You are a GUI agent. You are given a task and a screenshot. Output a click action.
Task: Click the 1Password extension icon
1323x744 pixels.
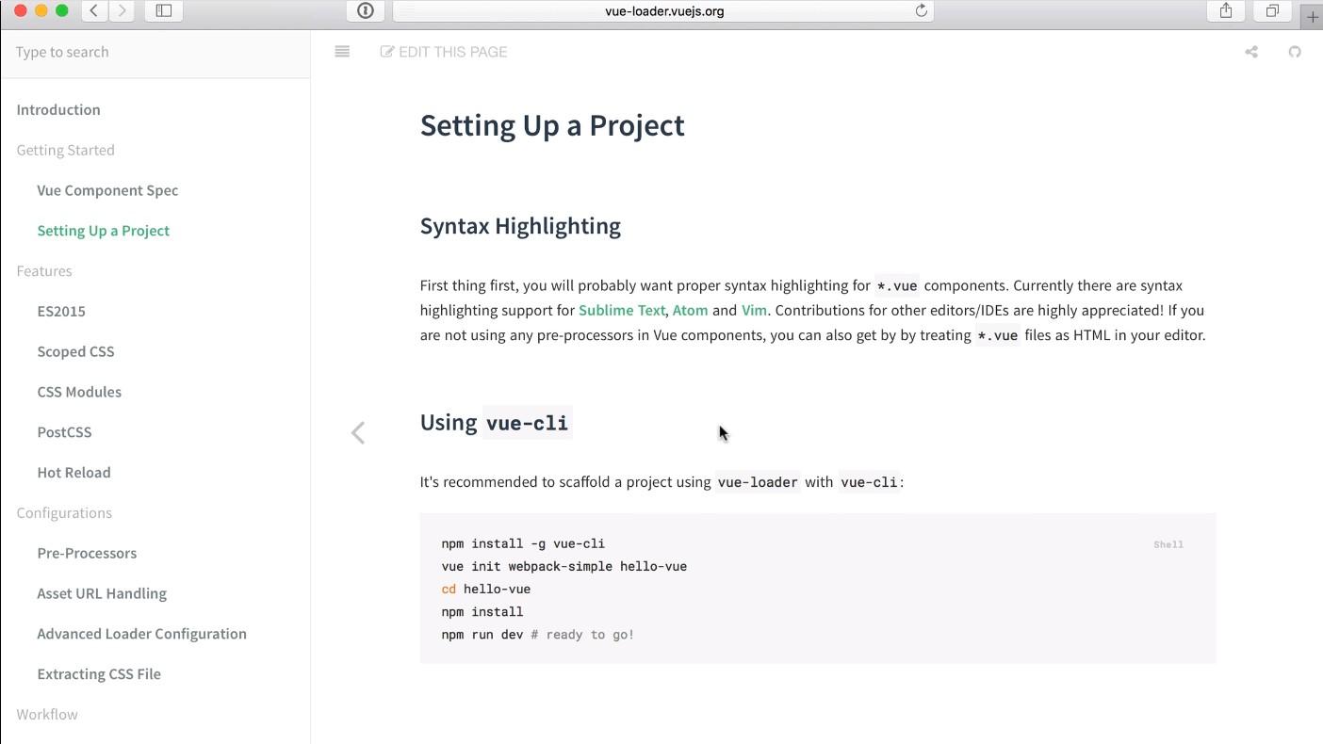[x=366, y=11]
